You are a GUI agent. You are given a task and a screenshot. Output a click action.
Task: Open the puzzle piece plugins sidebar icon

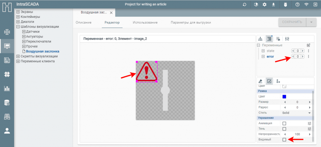(7, 75)
